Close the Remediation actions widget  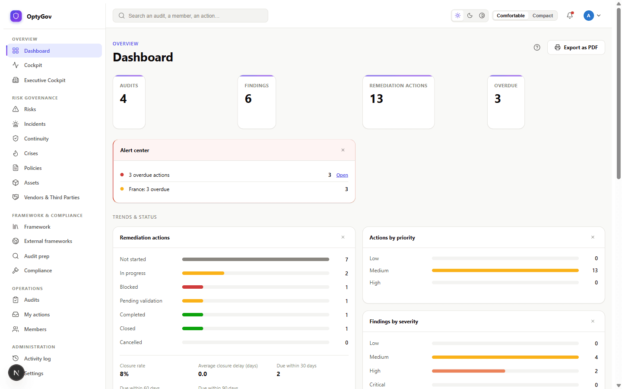point(343,237)
